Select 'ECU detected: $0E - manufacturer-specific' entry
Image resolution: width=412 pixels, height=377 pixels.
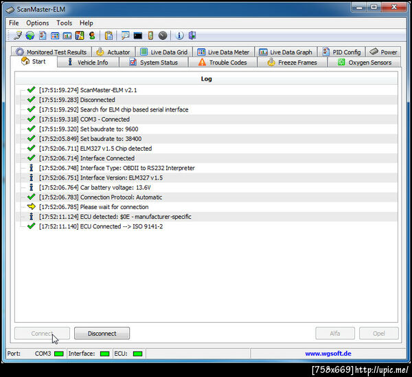pos(206,217)
